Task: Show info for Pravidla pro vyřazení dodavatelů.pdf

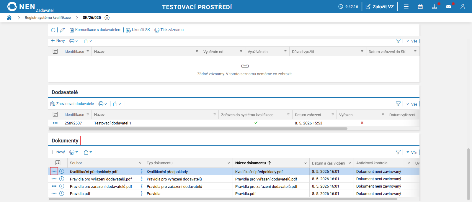Action: point(62,179)
